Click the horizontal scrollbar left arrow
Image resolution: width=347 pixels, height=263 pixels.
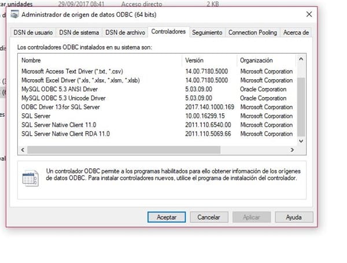coord(23,150)
